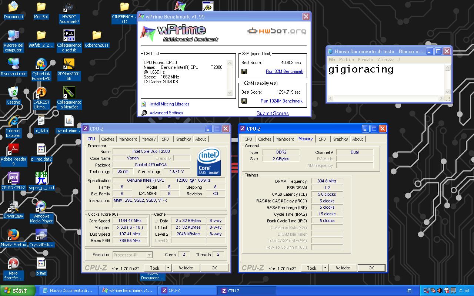Launch EVEREST Ultimate shortcut
This screenshot has width=474, height=296.
(41, 98)
